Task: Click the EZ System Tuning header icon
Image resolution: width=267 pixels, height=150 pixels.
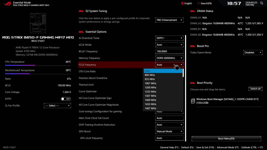Action: pos(81,11)
